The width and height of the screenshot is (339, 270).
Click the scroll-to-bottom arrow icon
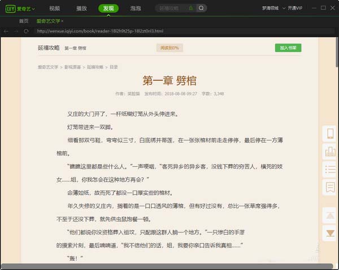pos(330,233)
